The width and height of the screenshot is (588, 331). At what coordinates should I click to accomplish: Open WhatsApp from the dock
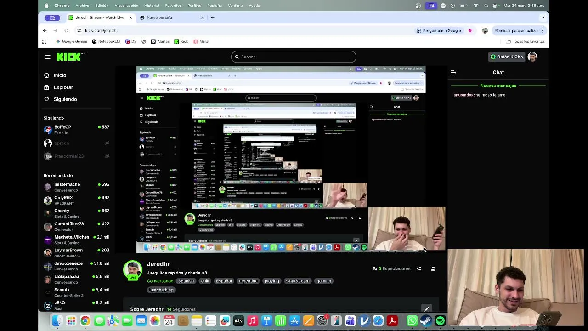pos(412,321)
